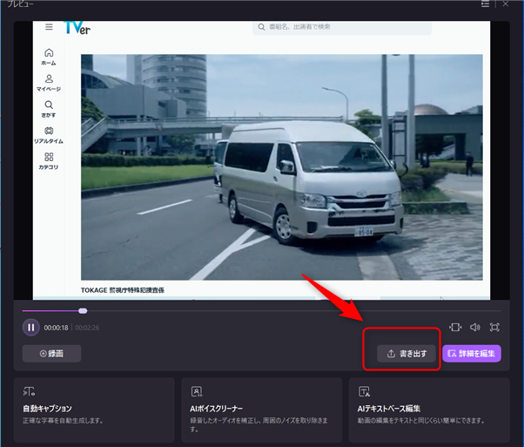
Task: Click the AI text-based edit card icon
Action: (364, 391)
